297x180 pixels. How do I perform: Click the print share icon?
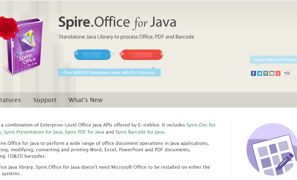click(x=265, y=73)
